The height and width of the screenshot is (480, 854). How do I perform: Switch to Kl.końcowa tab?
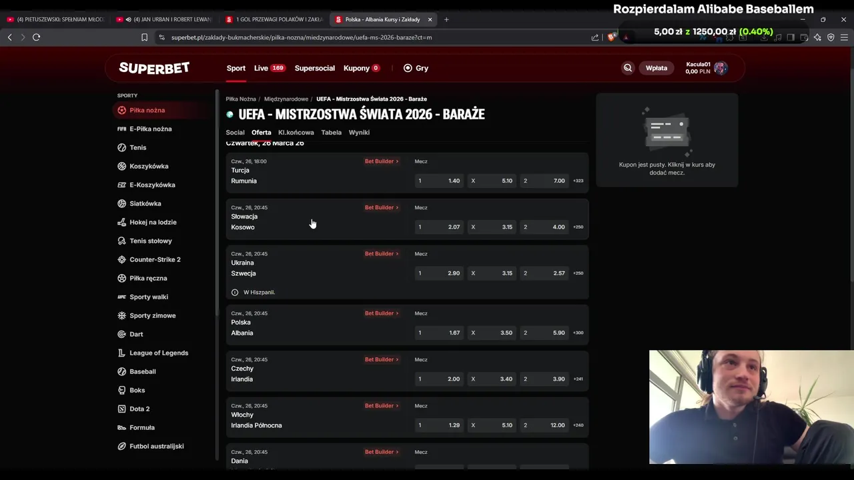coord(296,132)
